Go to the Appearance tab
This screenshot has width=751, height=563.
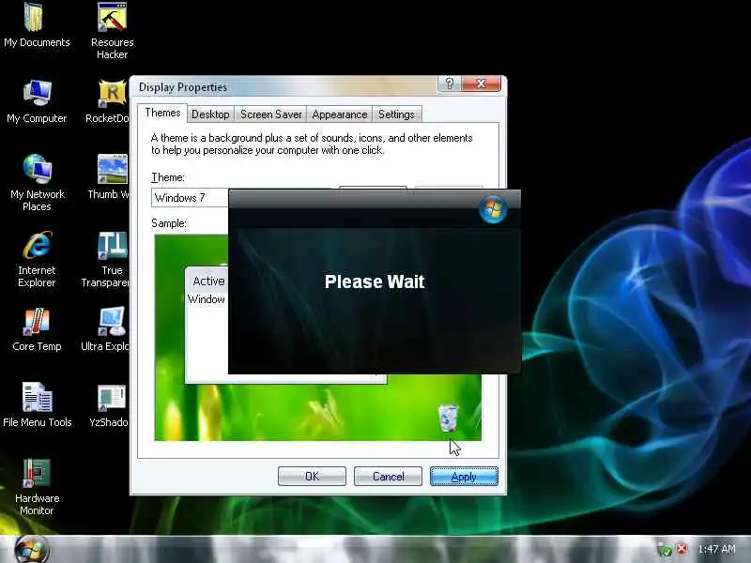pos(340,114)
